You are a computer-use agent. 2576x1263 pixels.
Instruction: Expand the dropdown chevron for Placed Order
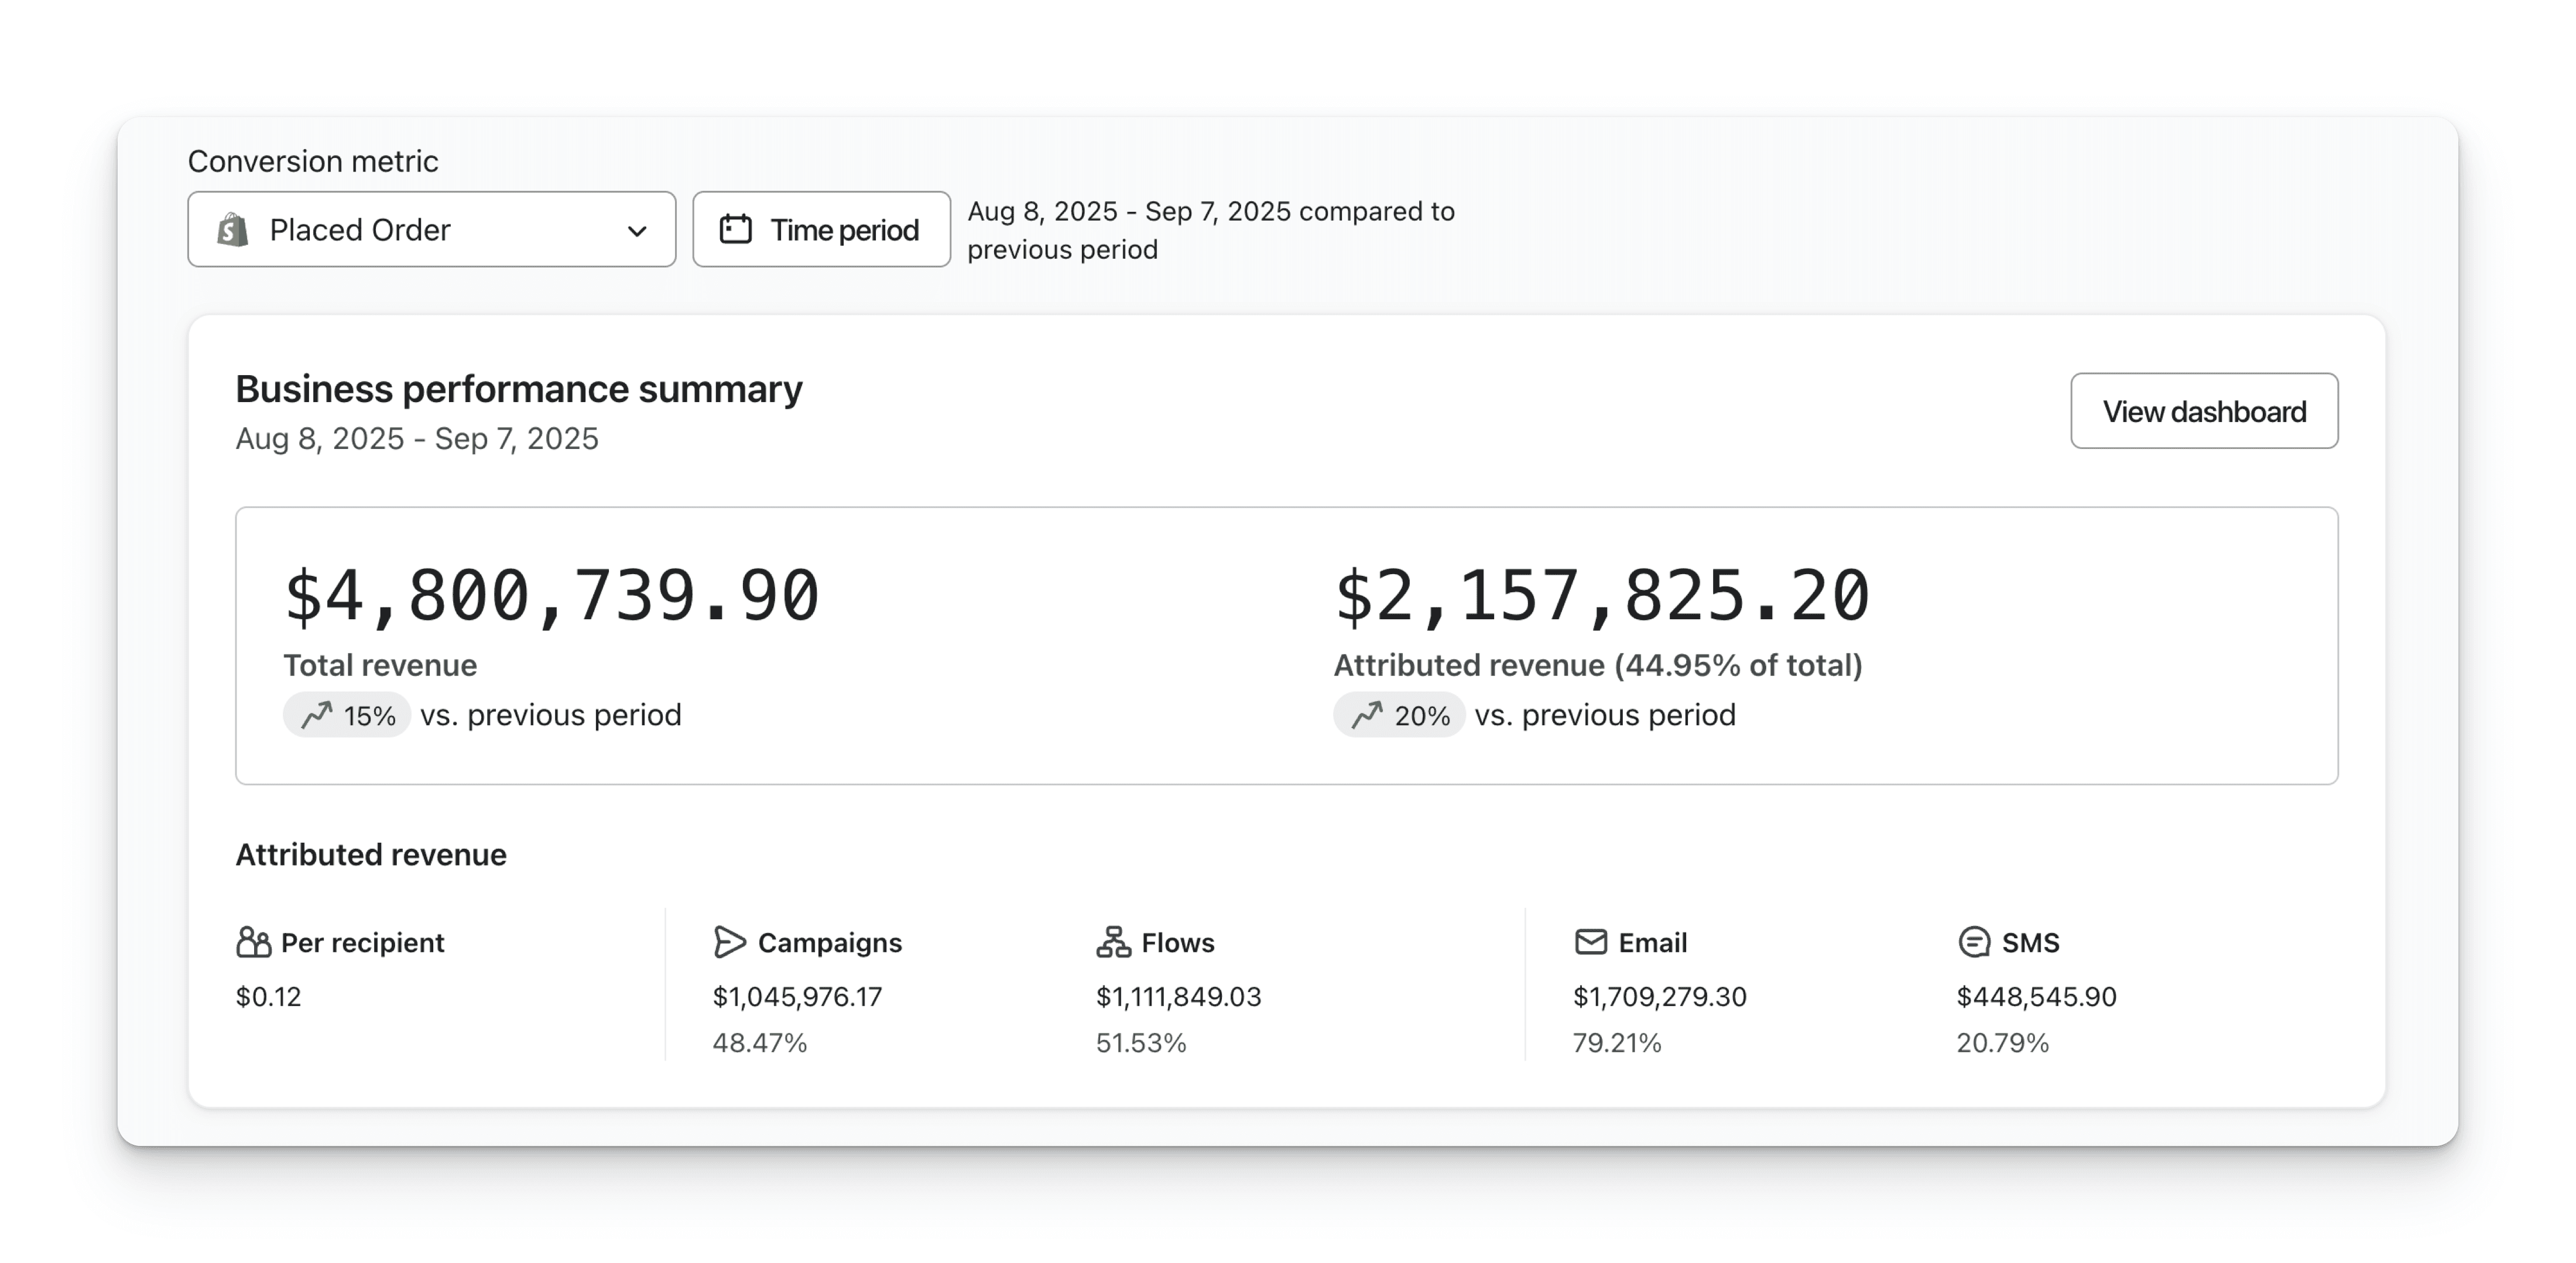637,231
